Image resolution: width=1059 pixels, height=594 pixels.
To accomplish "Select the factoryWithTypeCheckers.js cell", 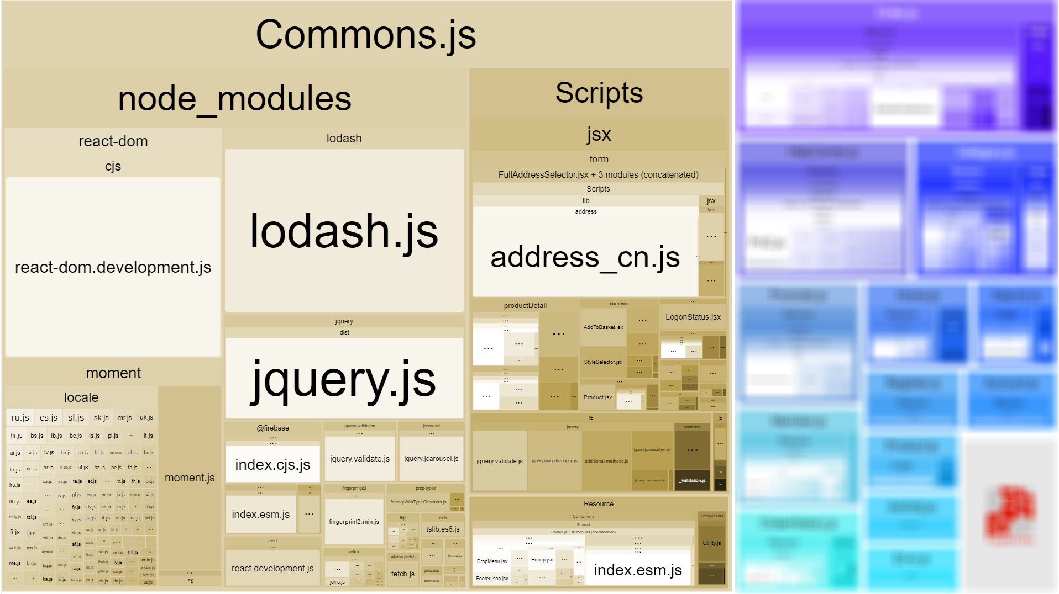I will click(418, 502).
